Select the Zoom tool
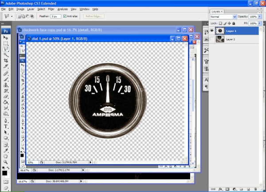Screen dimensions: 266x192 6,162
